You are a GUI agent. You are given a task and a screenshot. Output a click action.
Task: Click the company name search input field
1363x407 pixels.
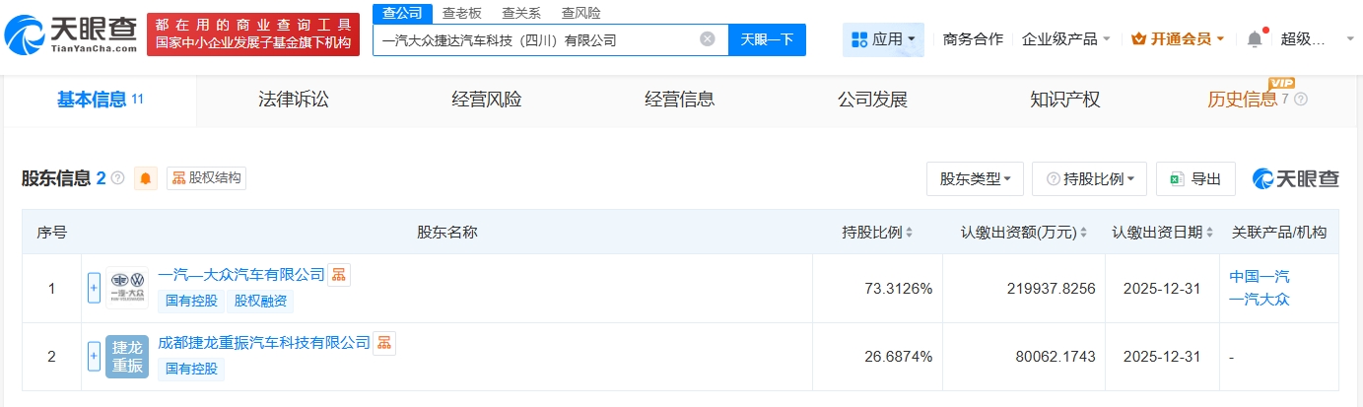click(537, 39)
